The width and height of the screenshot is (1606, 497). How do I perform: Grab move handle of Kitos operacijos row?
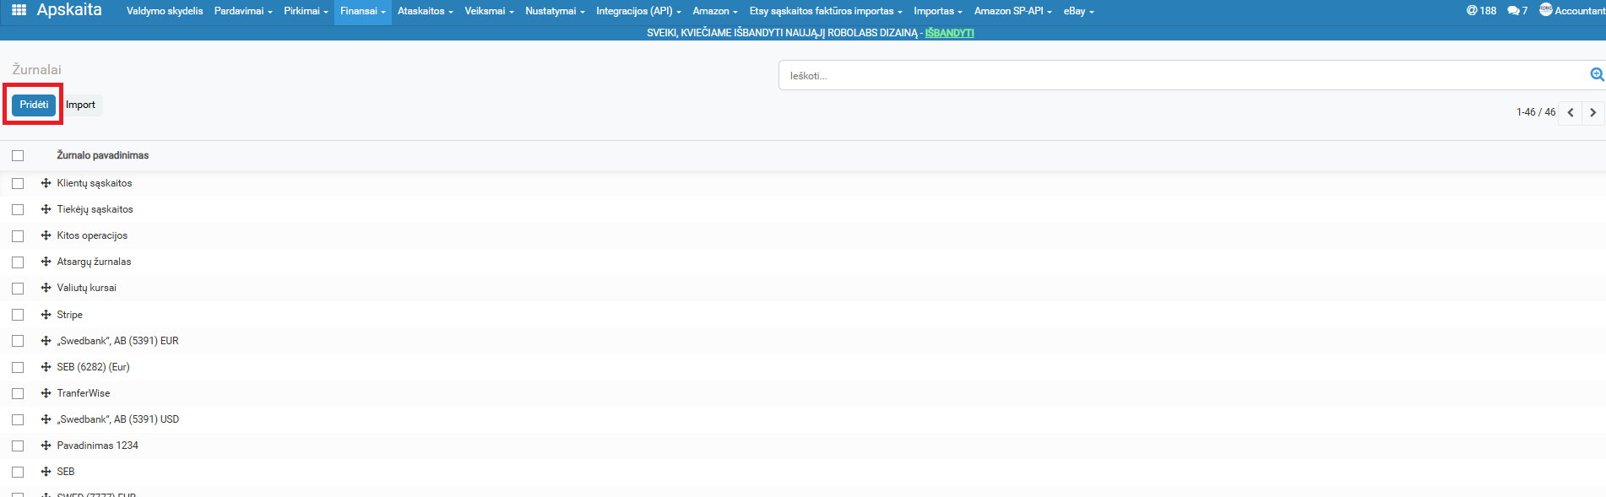point(46,235)
